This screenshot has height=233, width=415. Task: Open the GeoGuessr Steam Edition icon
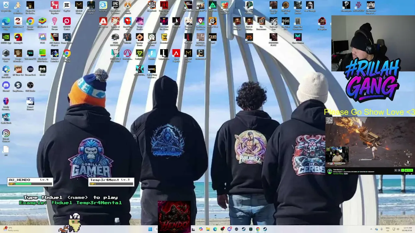(x=200, y=24)
